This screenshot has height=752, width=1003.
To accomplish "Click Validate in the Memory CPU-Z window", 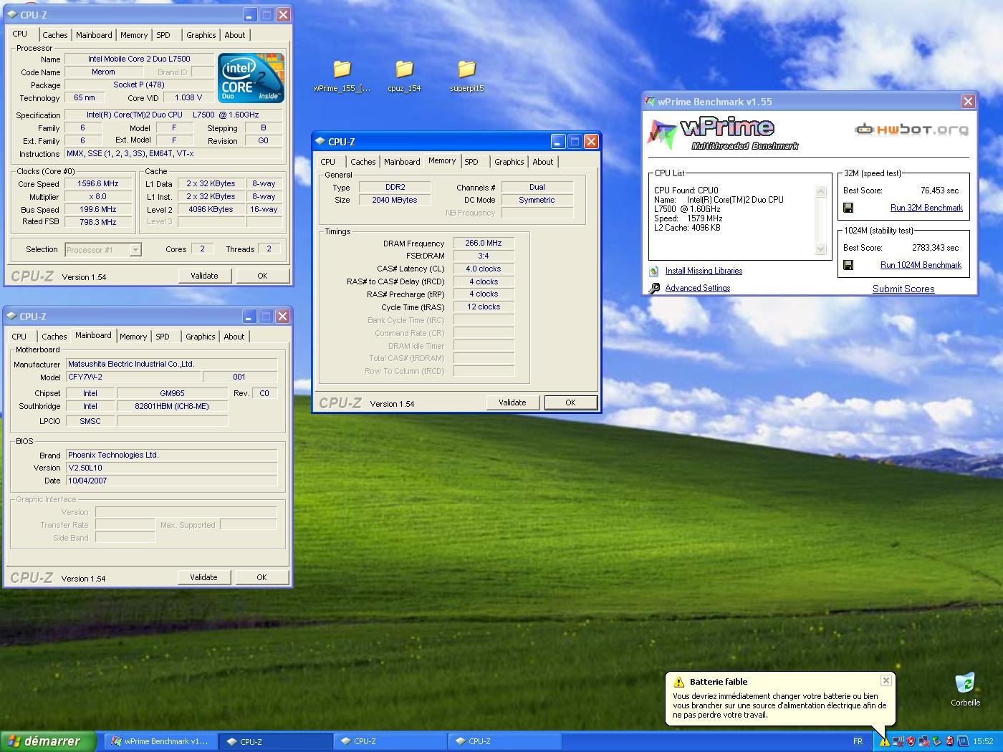I will tap(512, 402).
